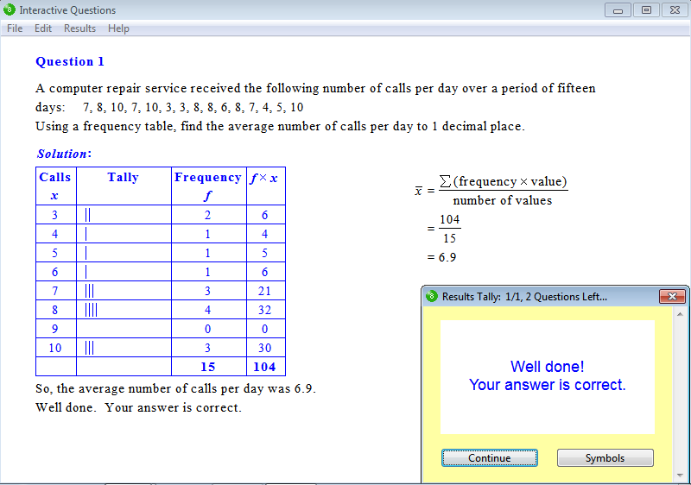
Task: Click the Interactive Questions app icon
Action: tap(10, 9)
